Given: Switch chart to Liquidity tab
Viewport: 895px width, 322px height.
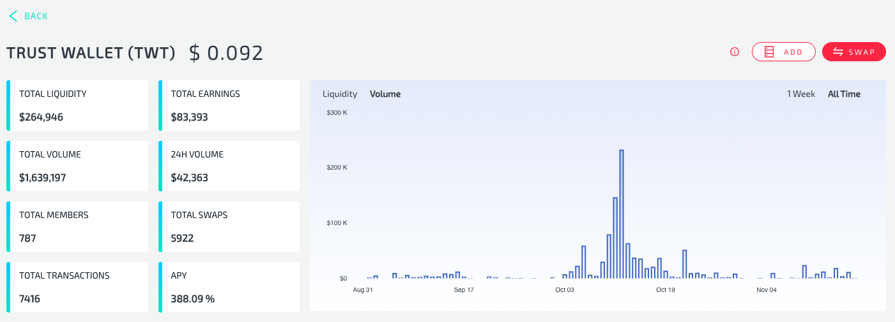Looking at the screenshot, I should [x=340, y=94].
